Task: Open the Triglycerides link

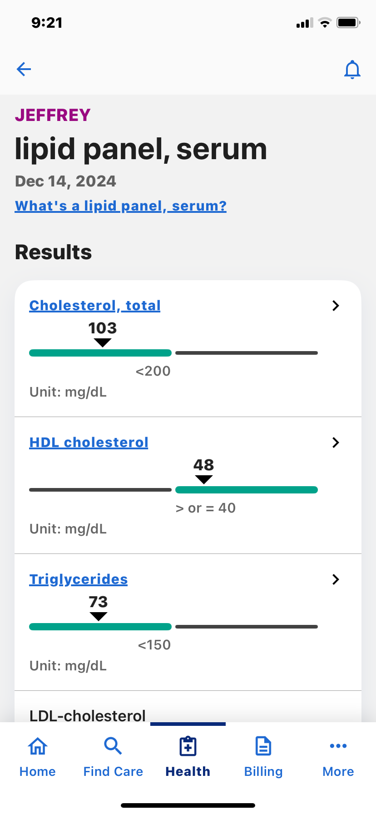Action: (x=79, y=579)
